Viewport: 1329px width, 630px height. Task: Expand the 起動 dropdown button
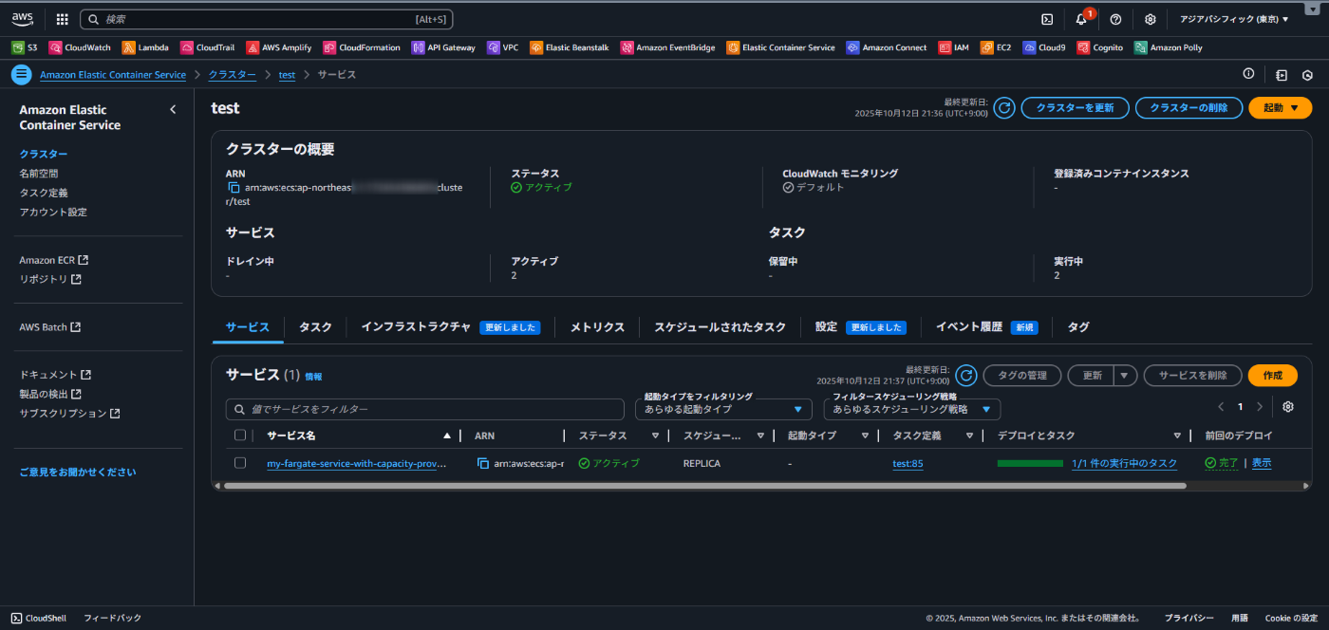1280,108
